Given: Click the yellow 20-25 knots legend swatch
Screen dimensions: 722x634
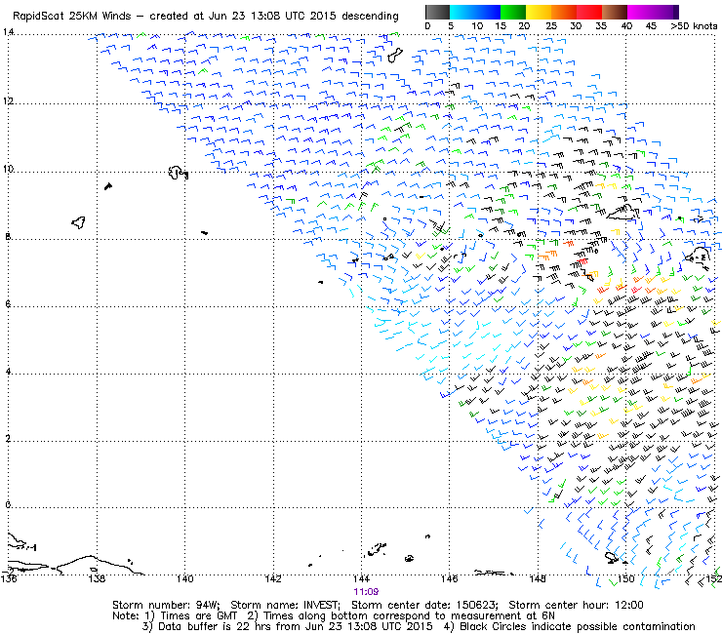Looking at the screenshot, I should (539, 12).
